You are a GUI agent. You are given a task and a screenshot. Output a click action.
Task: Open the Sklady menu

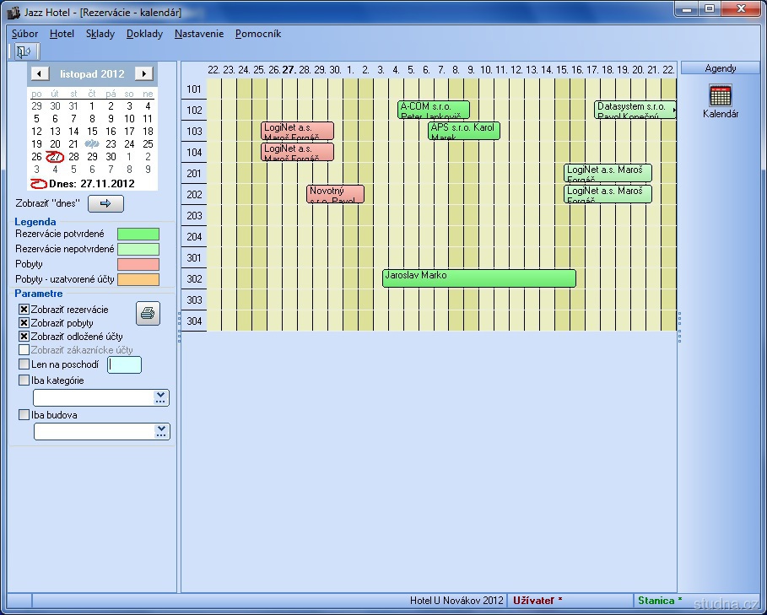100,34
